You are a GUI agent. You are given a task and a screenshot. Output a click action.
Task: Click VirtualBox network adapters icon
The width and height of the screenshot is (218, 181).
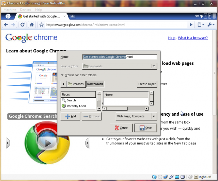coord(166,177)
